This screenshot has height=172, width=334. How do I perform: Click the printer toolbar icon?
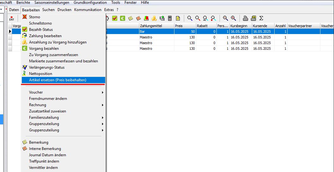(246, 18)
